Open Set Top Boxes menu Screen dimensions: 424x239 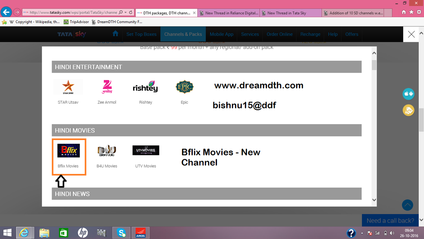(141, 34)
